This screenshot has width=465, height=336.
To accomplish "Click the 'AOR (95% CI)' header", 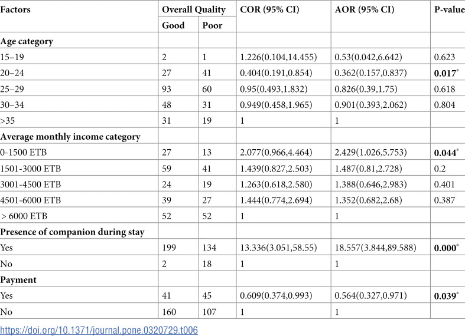I will click(365, 9).
